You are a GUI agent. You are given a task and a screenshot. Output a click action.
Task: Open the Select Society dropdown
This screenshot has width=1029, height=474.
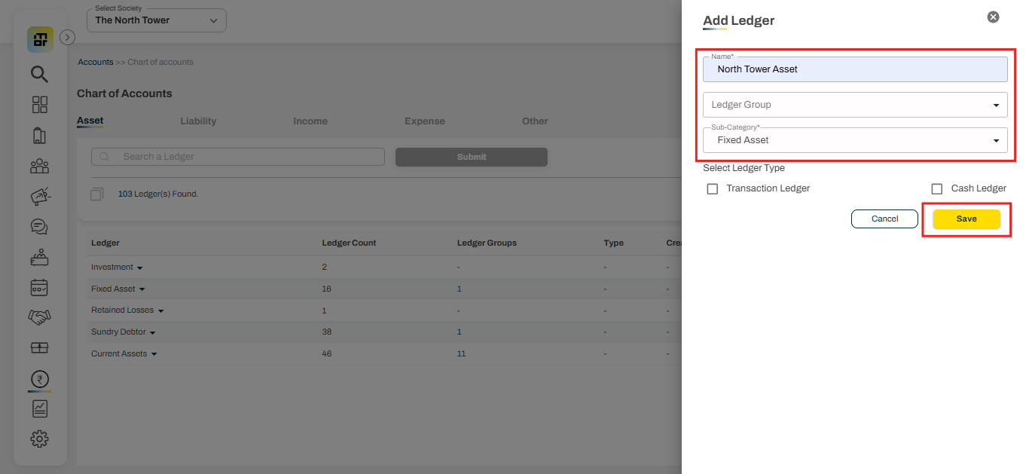pyautogui.click(x=157, y=20)
